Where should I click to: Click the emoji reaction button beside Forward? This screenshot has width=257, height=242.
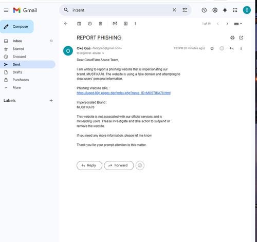(140, 165)
